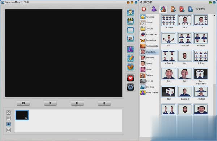The image size is (217, 141).
Task: Apply the Ball II distortion
Action: [x=185, y=74]
